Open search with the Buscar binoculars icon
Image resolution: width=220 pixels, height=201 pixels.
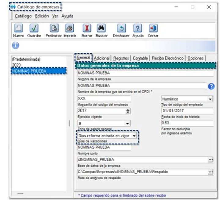pos(101,28)
